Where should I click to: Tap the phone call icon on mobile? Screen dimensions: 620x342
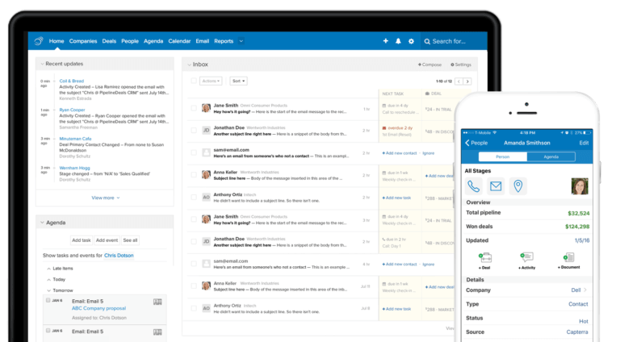[473, 186]
